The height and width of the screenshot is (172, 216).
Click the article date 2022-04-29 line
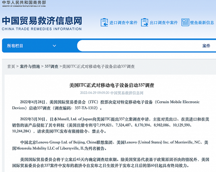tap(112, 93)
